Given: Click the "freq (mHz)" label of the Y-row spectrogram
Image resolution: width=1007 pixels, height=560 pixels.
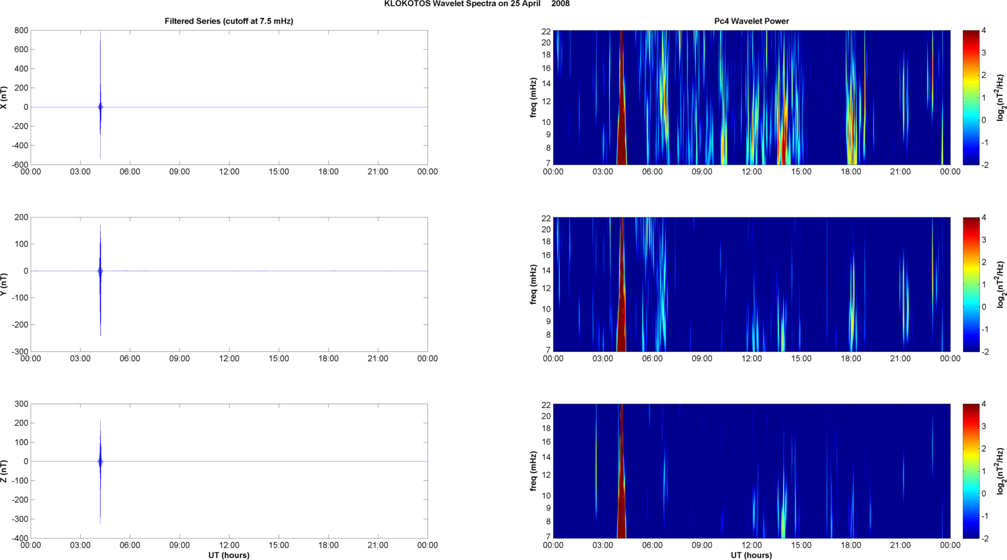Looking at the screenshot, I should [x=533, y=284].
